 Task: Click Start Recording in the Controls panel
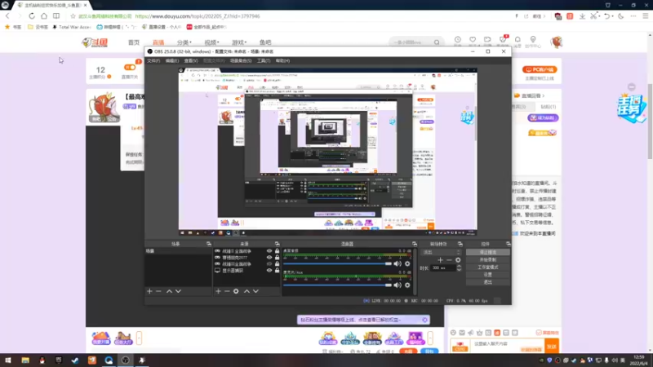click(487, 259)
